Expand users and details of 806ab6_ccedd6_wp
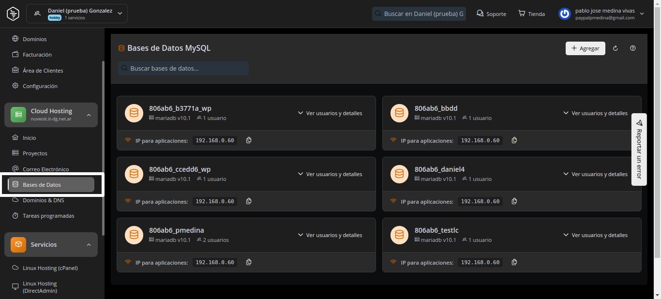 click(x=330, y=174)
